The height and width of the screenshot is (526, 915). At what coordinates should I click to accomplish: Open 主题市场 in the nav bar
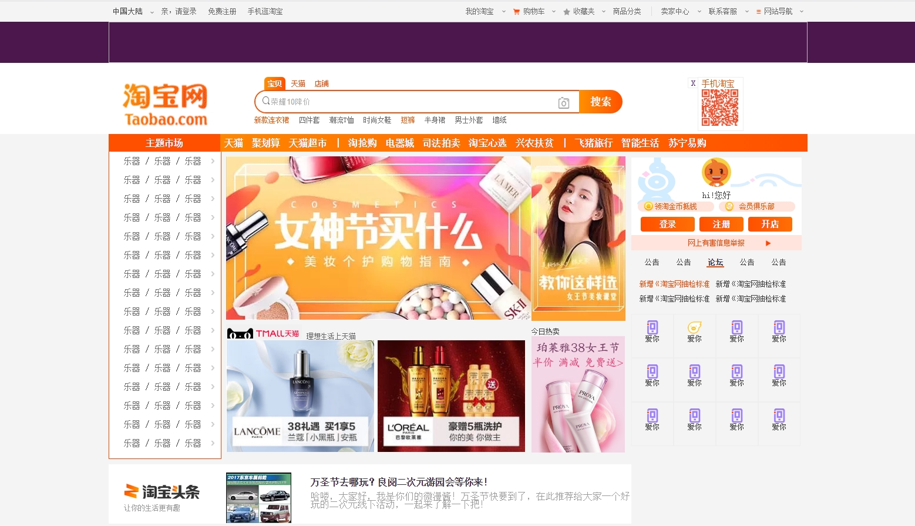[x=164, y=143]
